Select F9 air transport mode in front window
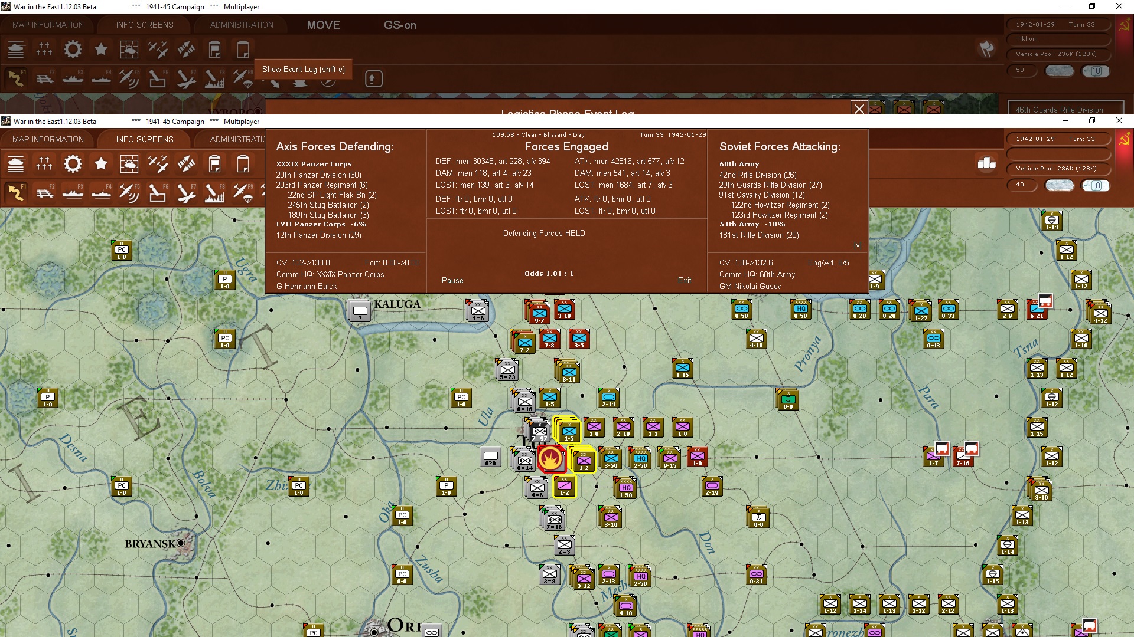The width and height of the screenshot is (1134, 637). coord(243,193)
